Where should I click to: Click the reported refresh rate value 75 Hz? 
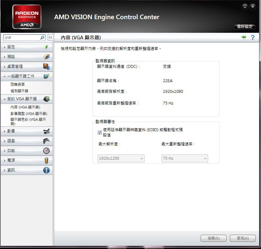[168, 103]
